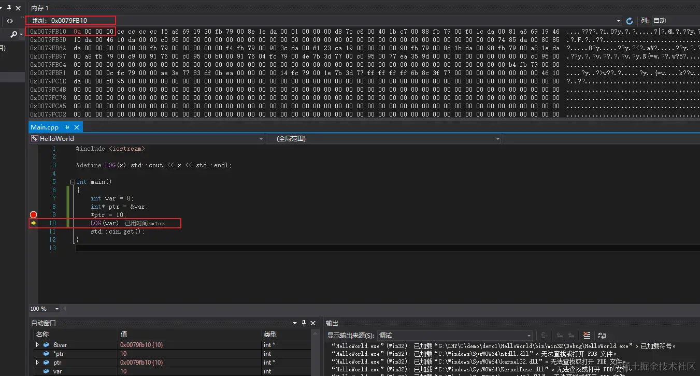Open the Autos window position dropdown arrow
Viewport: 700px width, 376px height.
(x=294, y=323)
